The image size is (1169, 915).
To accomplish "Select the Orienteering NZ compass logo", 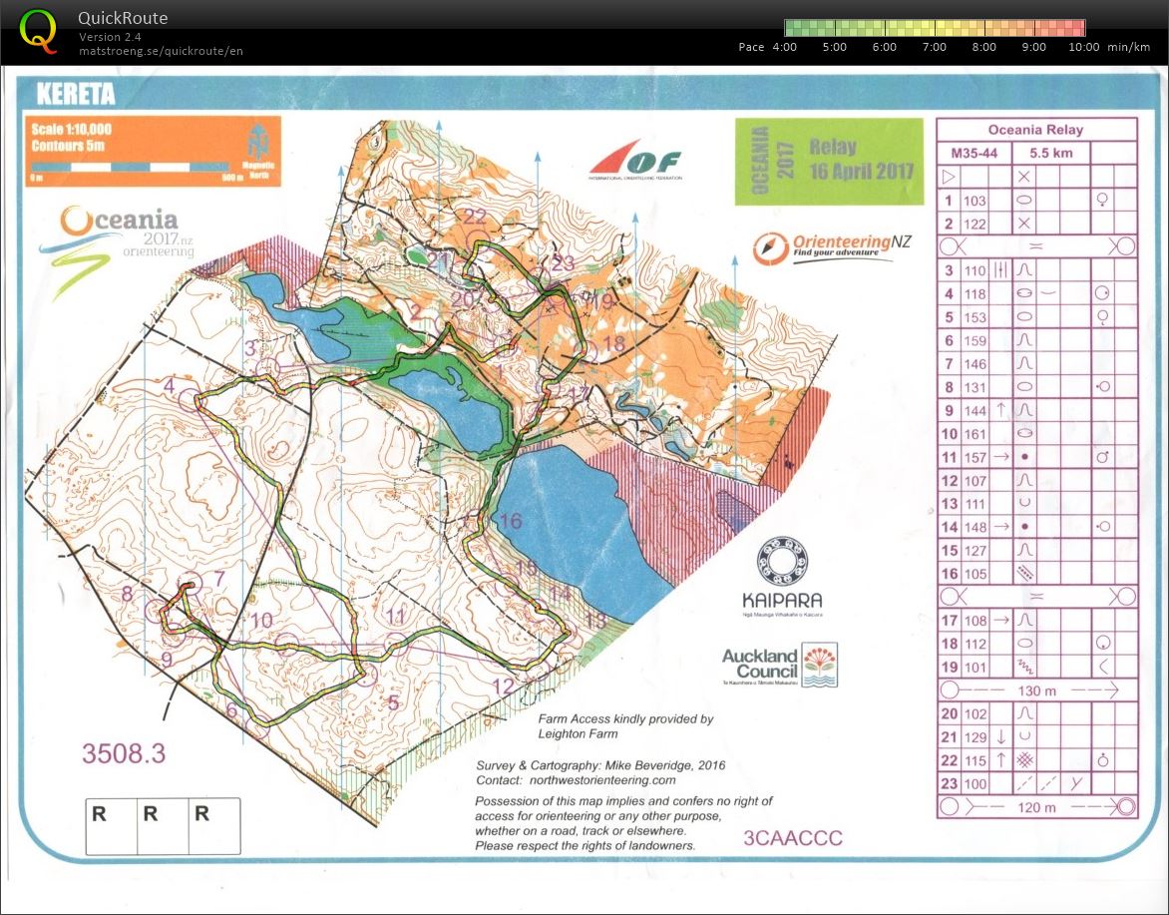I will pos(770,247).
